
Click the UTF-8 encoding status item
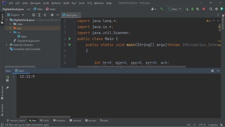[x=202, y=125]
